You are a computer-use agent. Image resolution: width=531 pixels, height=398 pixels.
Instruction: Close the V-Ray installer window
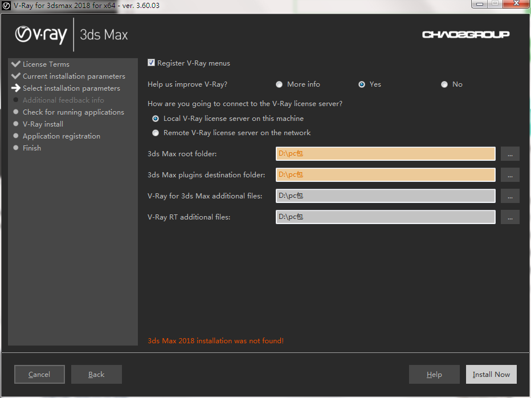point(516,4)
